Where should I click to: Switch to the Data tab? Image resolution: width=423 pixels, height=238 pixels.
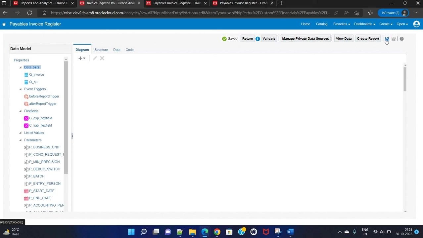[117, 50]
